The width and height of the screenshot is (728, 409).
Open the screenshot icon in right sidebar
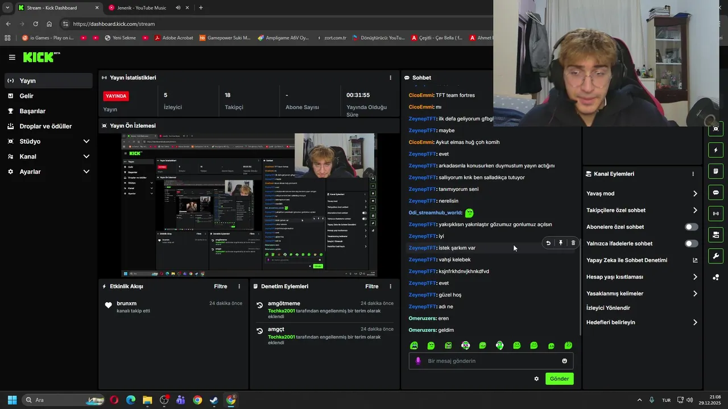click(715, 129)
